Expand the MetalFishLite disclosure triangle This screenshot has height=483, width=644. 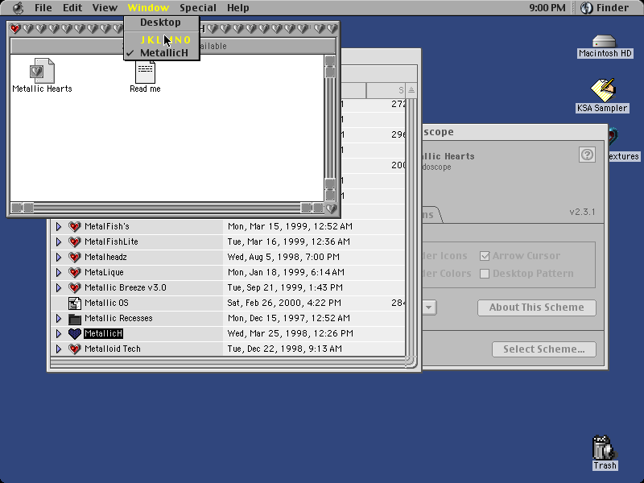coord(59,242)
